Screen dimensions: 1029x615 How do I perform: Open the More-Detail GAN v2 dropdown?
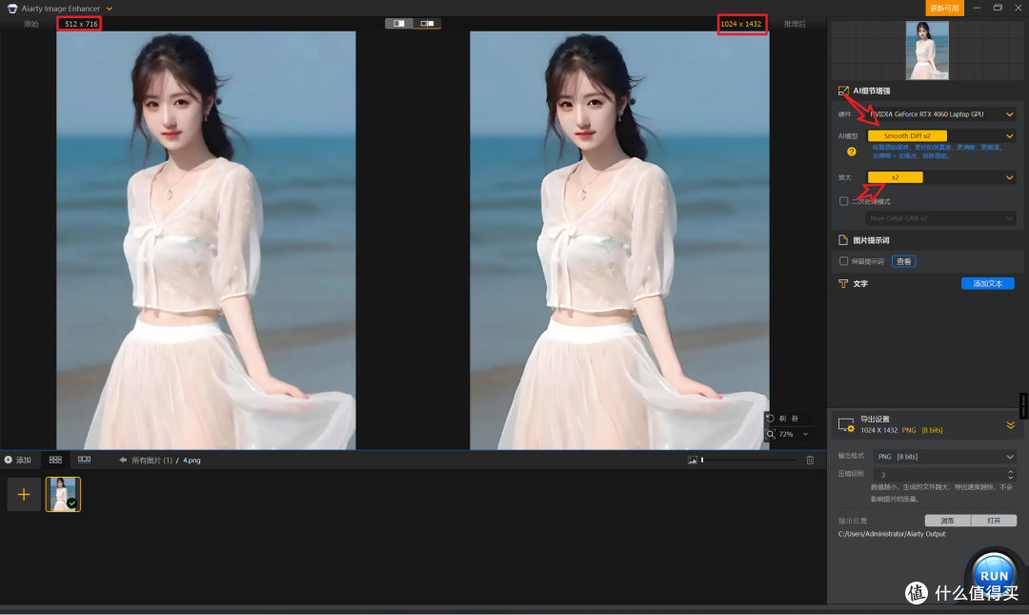point(941,218)
